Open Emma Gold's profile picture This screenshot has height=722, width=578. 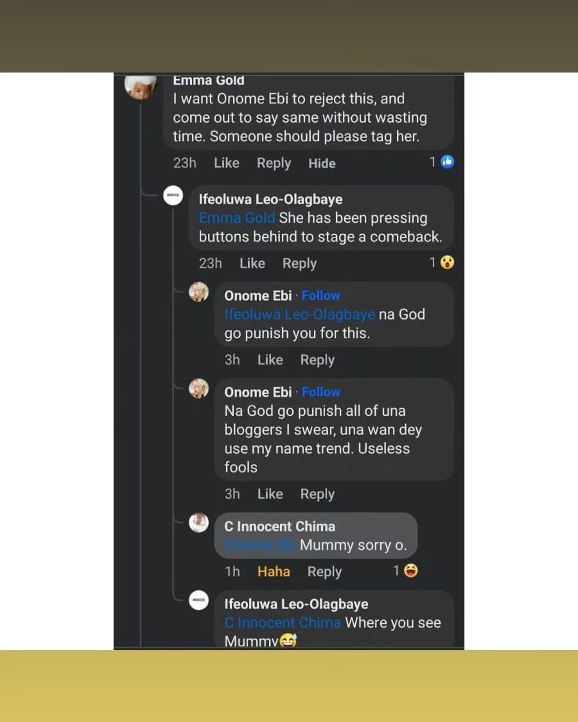[x=141, y=85]
